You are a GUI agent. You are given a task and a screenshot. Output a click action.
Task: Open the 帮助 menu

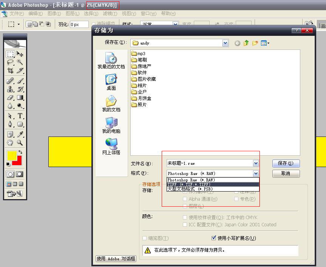168,14
